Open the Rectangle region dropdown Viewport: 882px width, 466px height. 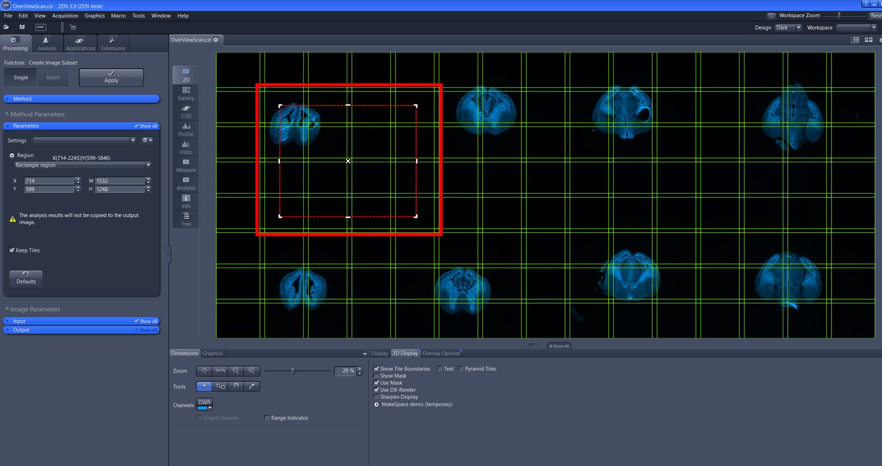coord(148,165)
